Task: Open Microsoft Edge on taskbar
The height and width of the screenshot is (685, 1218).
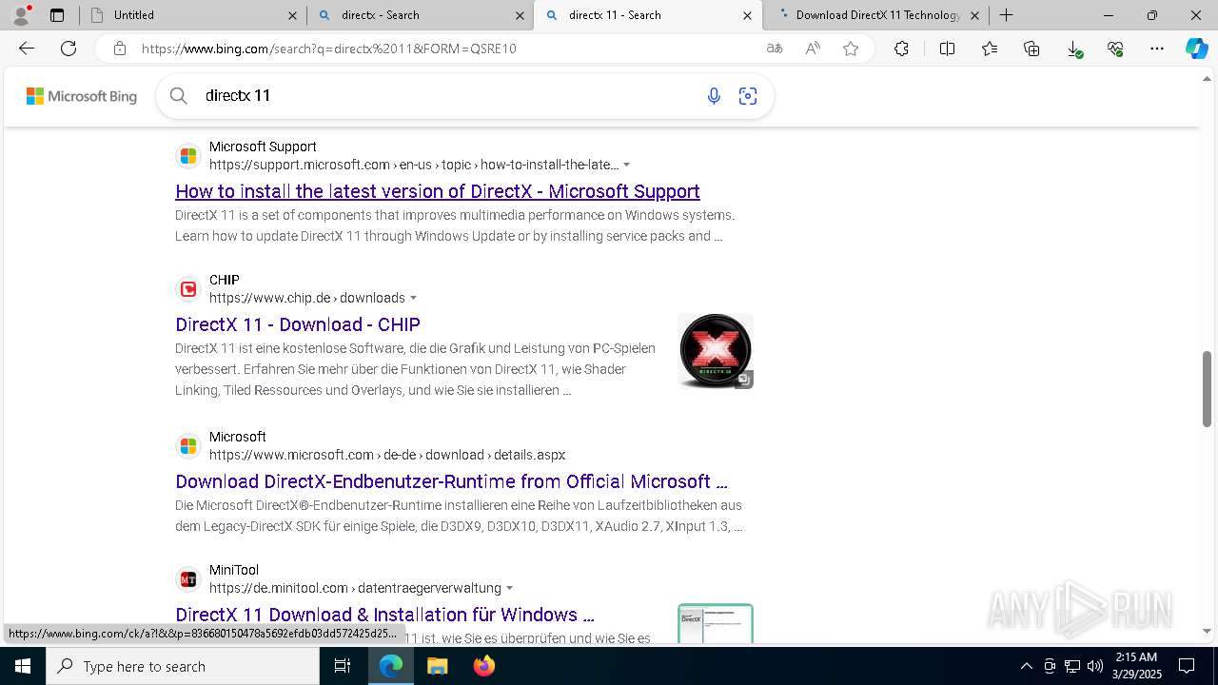Action: tap(391, 666)
